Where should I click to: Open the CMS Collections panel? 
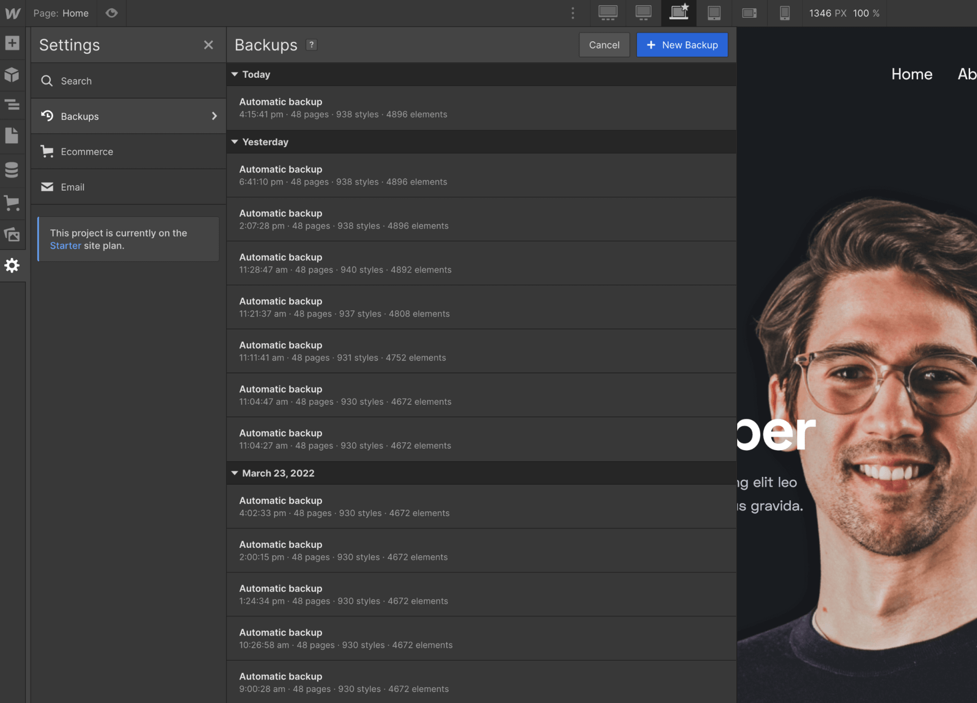(x=12, y=170)
